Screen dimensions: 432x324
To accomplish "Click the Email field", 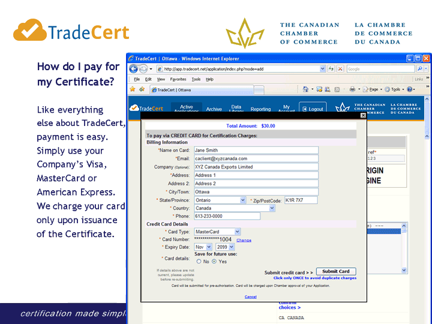I will pyautogui.click(x=256, y=158).
